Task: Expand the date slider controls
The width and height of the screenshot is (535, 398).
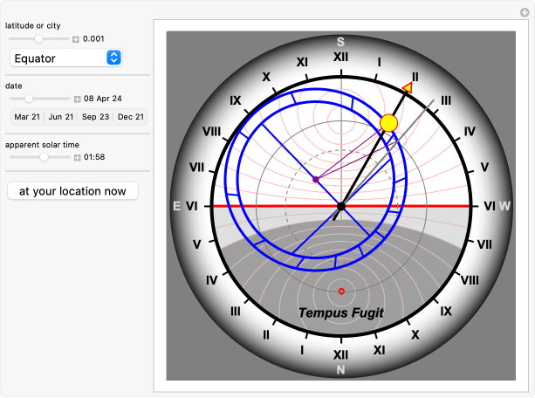Action: click(77, 99)
